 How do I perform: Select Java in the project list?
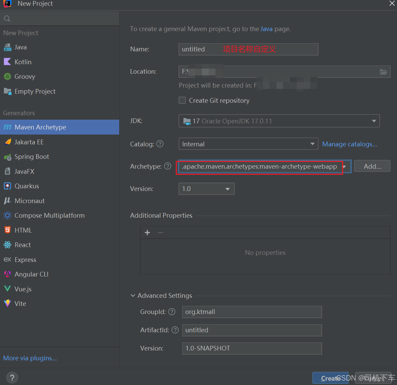[x=60, y=47]
